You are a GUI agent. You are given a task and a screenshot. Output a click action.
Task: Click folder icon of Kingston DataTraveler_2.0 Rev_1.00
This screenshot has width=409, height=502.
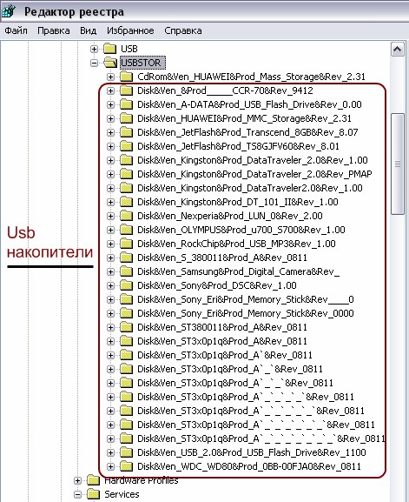127,160
